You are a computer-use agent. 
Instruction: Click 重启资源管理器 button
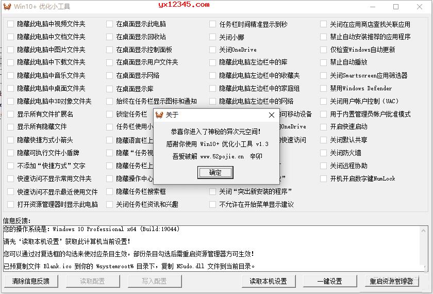[392, 281]
